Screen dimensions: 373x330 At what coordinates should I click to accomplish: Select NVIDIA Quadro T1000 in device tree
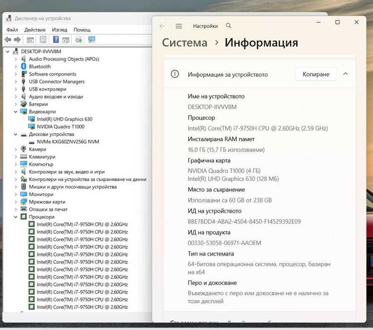pos(61,126)
